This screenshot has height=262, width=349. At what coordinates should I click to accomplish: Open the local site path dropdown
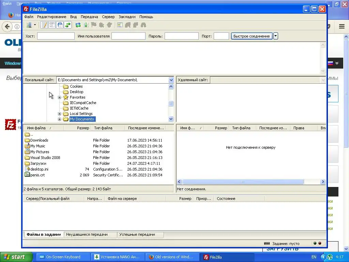coord(171,80)
